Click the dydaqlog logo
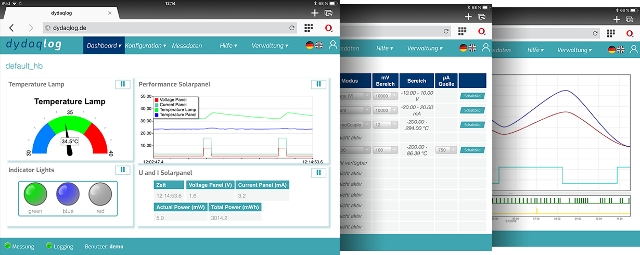Viewport: 640px width, 255px height. click(34, 45)
